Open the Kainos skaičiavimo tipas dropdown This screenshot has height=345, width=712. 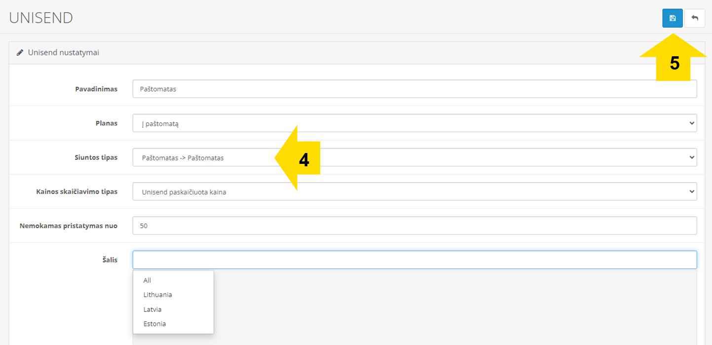pos(414,192)
